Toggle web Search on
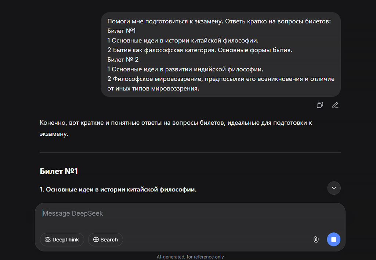Screen dimensions: 376x260 point(105,239)
